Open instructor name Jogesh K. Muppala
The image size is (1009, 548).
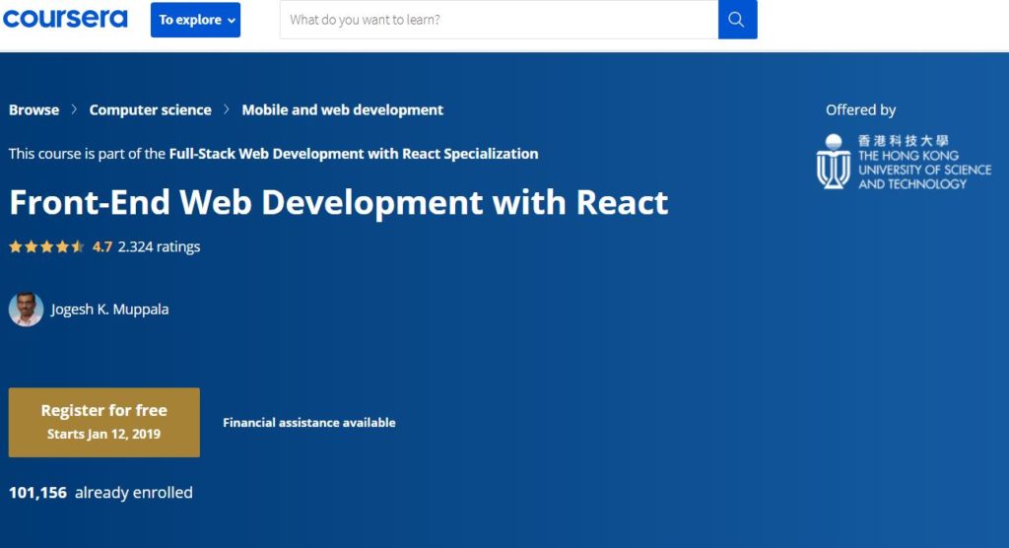[110, 309]
